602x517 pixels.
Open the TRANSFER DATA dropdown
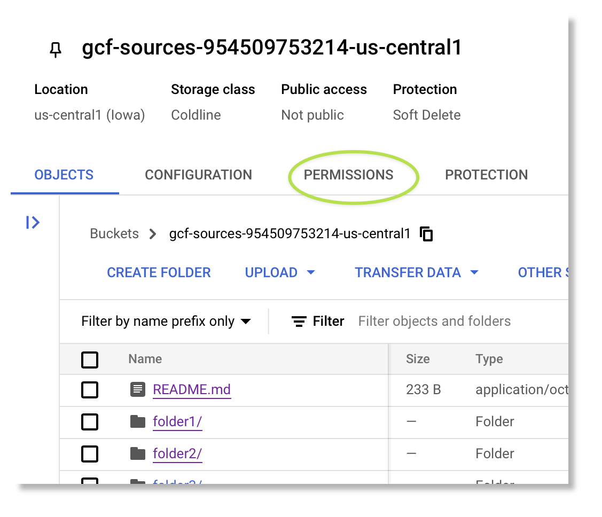[417, 272]
